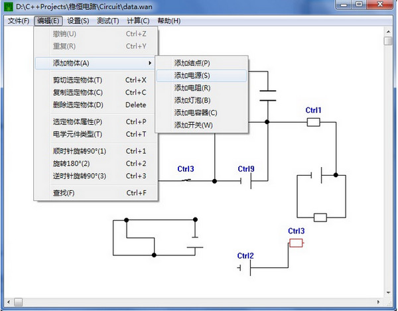Screen dimensions: 398x311
Task: Click the Ctrl1 resistor component
Action: pos(313,122)
